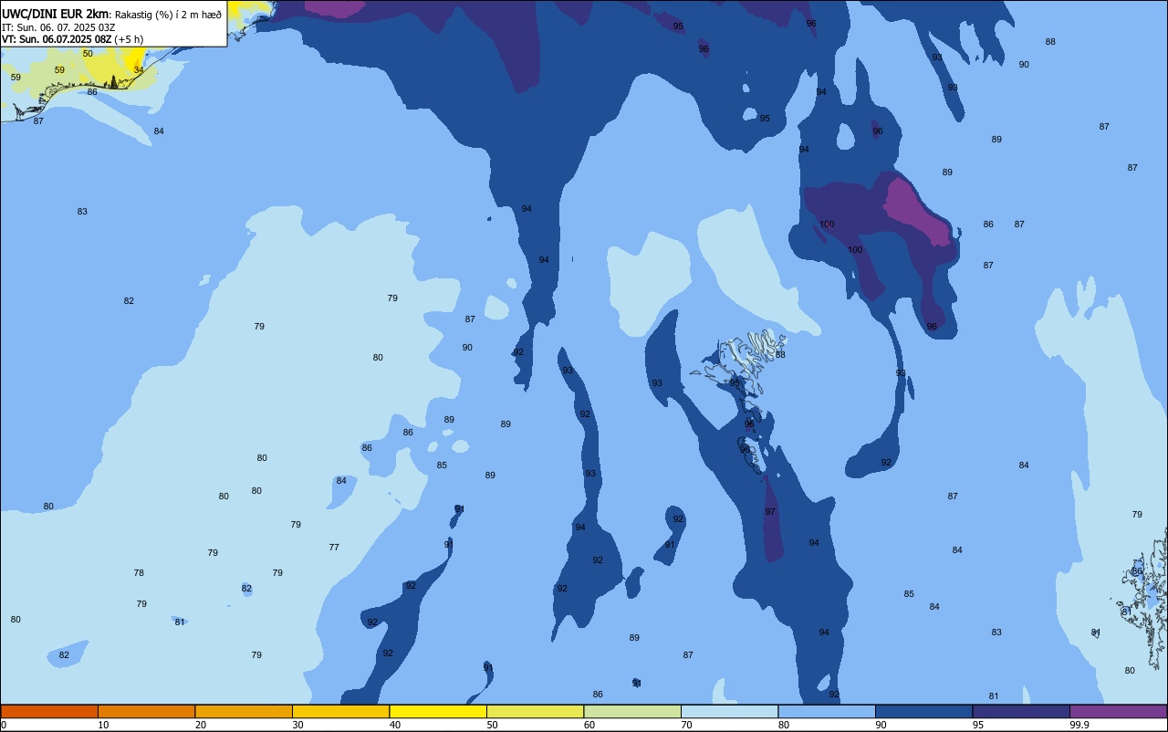Click the light blue 80–90 legend swatch
The width and height of the screenshot is (1168, 732).
(x=827, y=711)
